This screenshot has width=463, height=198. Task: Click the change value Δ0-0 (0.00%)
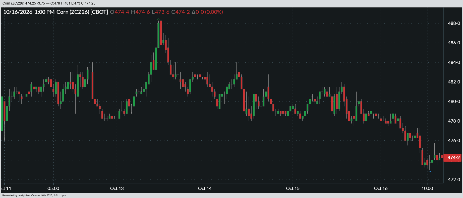[x=207, y=12]
